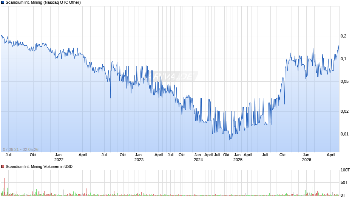
Task: Click the 'April' label just after Jan. 2022
Action: pyautogui.click(x=83, y=155)
